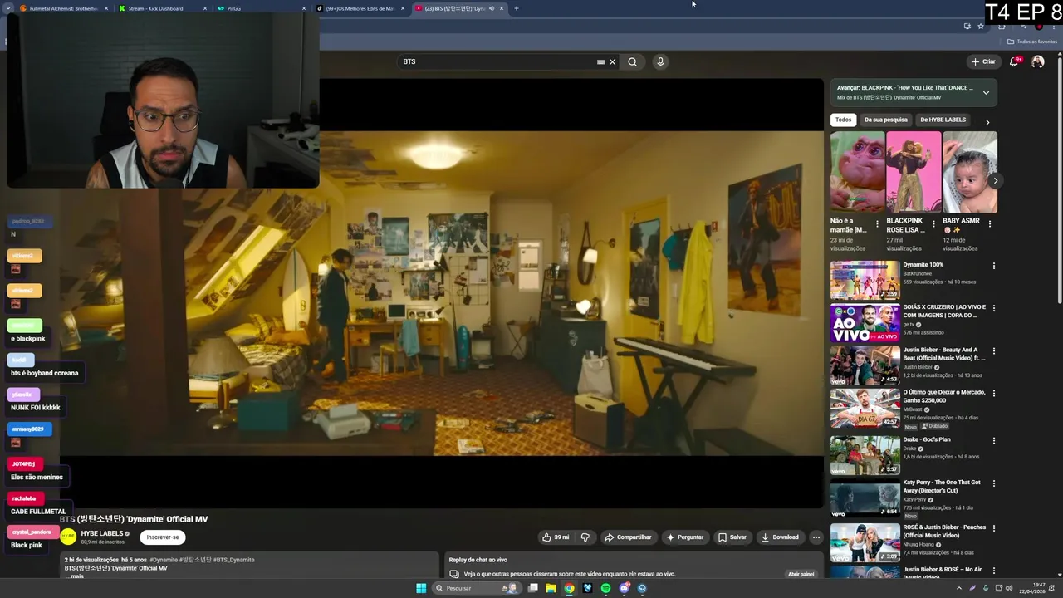This screenshot has height=598, width=1063.
Task: Open Spotify from taskbar
Action: pyautogui.click(x=605, y=588)
